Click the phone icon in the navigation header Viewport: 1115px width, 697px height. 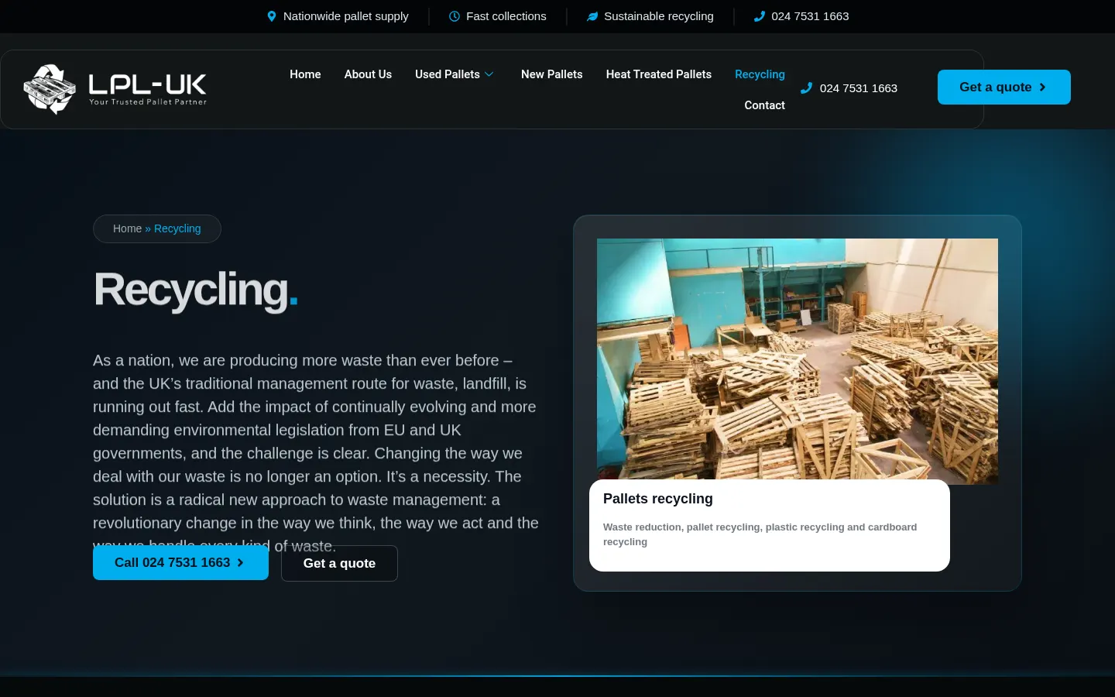[806, 88]
